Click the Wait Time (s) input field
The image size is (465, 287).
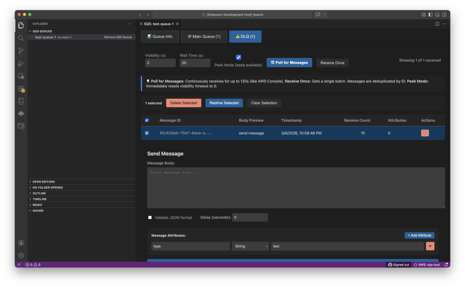tap(195, 63)
